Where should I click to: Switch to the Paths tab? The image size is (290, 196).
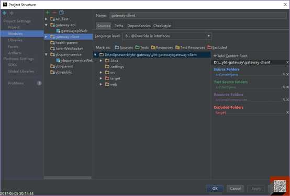point(119,26)
